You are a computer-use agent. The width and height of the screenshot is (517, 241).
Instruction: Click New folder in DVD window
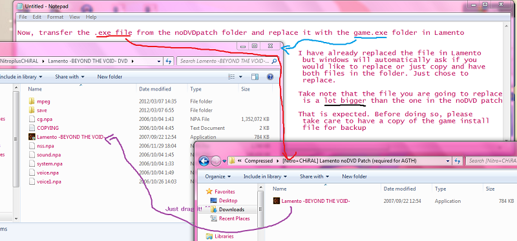(x=110, y=77)
